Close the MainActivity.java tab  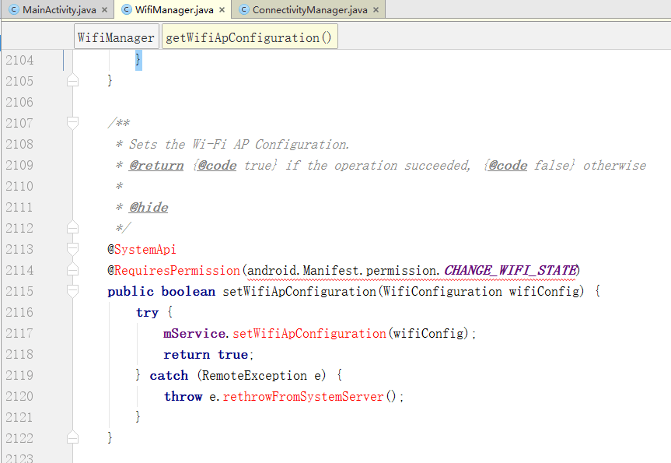pyautogui.click(x=104, y=10)
